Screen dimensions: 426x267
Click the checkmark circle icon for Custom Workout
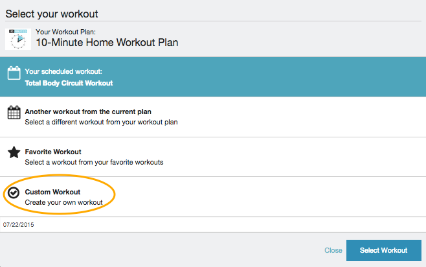(x=14, y=192)
